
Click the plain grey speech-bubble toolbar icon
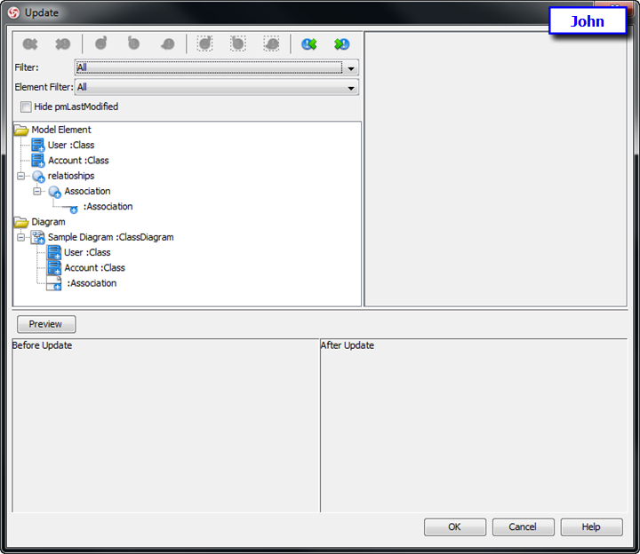tap(167, 44)
